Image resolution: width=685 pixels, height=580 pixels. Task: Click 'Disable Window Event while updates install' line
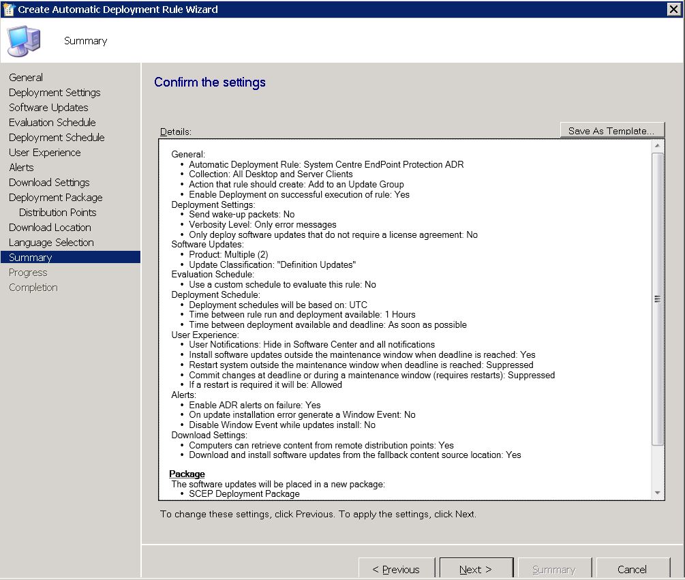tap(281, 425)
